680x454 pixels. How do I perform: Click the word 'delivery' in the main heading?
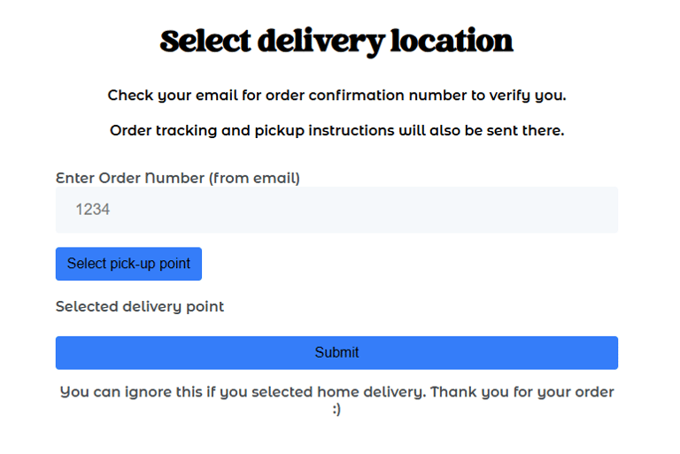(x=321, y=42)
